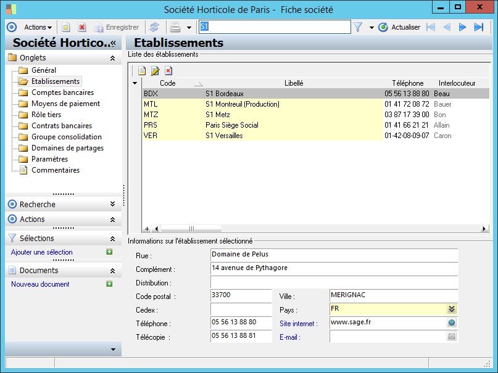Viewport: 498px width, 373px height.
Task: Click the envelope icon in E-mail field
Action: 452,337
